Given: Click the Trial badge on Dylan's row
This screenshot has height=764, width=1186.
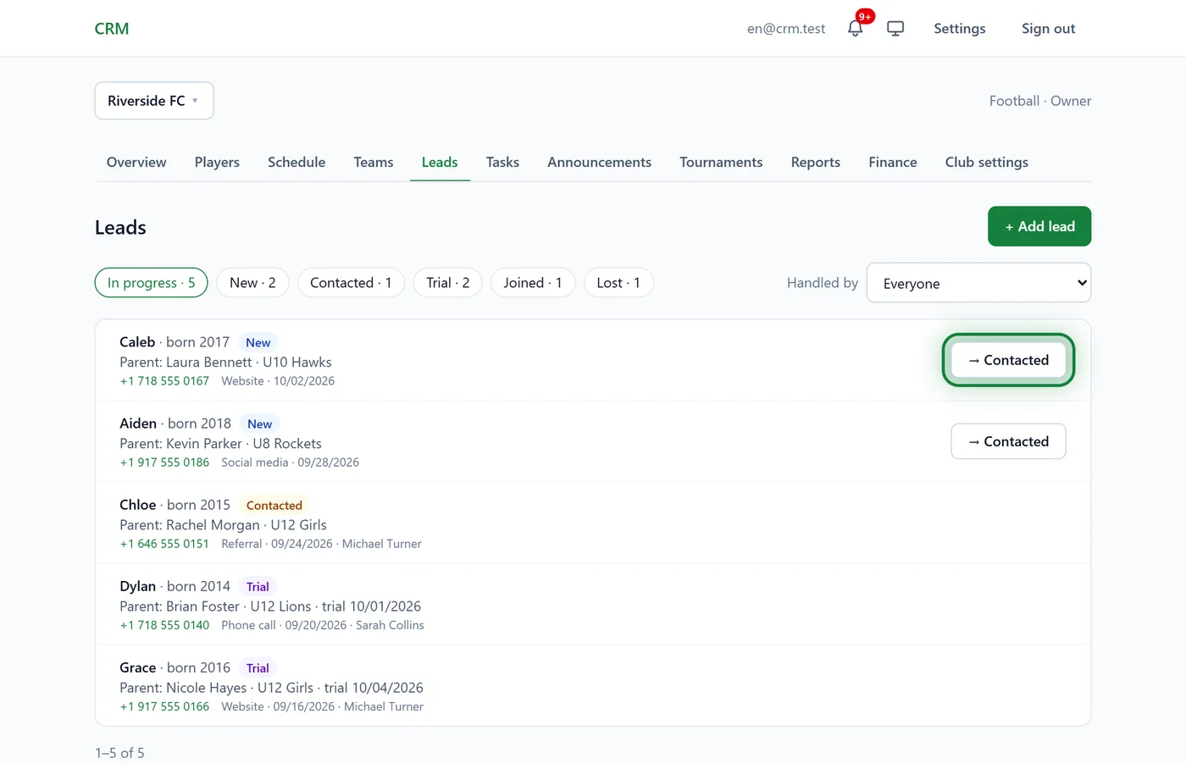Looking at the screenshot, I should click(258, 586).
